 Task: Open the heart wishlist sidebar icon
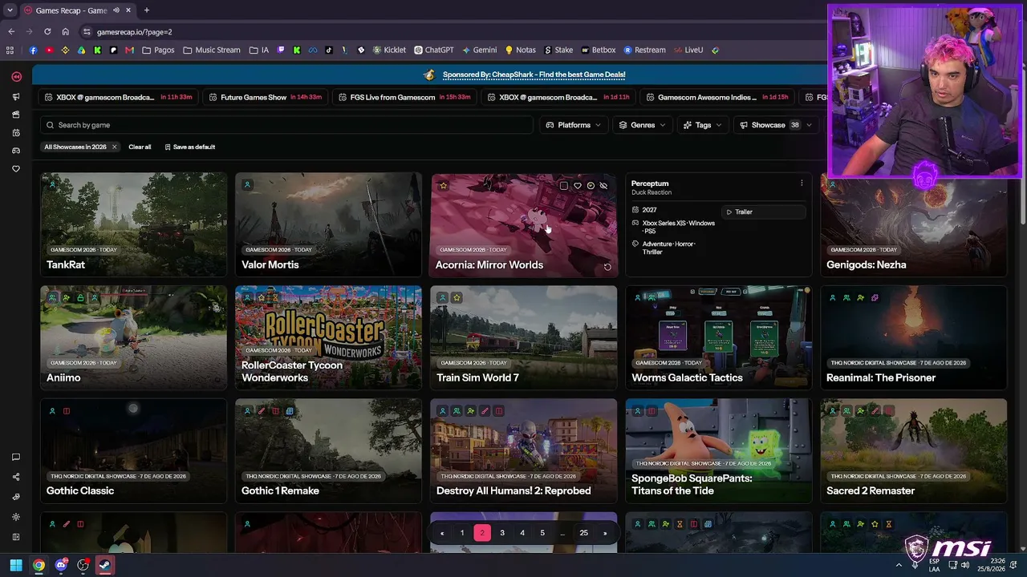pyautogui.click(x=16, y=169)
